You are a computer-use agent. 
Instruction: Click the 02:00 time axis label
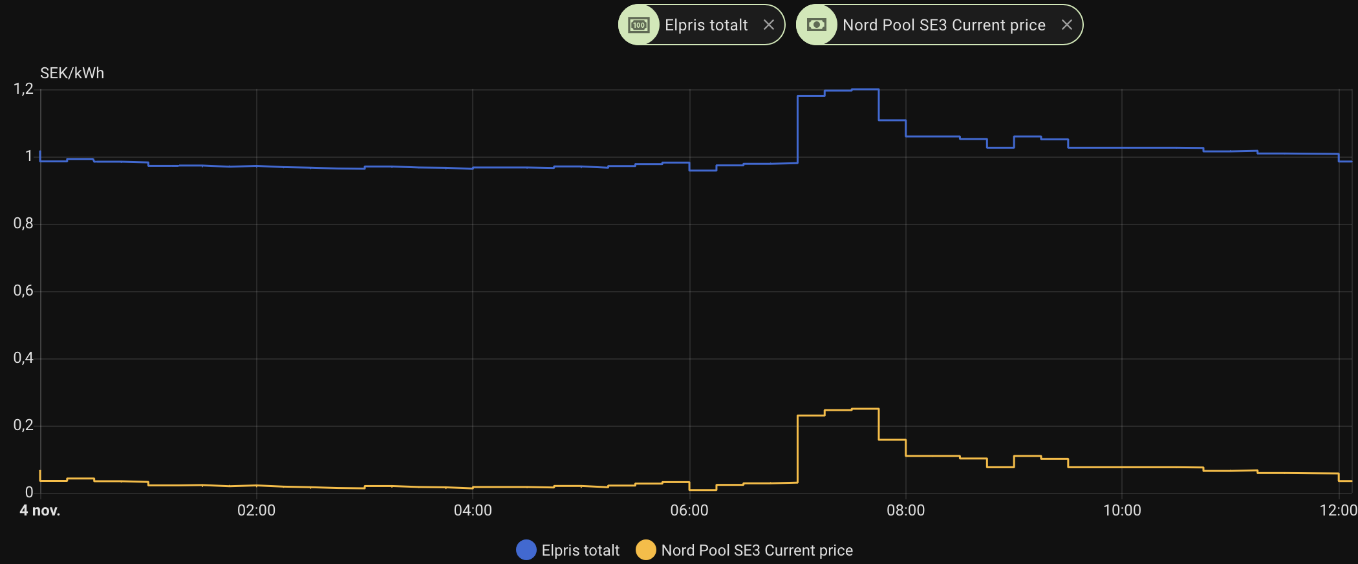[256, 510]
